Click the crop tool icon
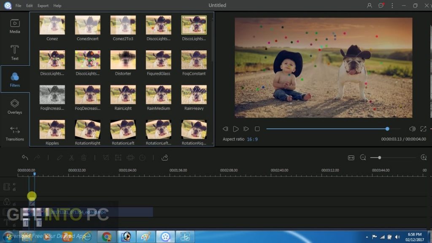The width and height of the screenshot is (432, 243). click(x=106, y=158)
